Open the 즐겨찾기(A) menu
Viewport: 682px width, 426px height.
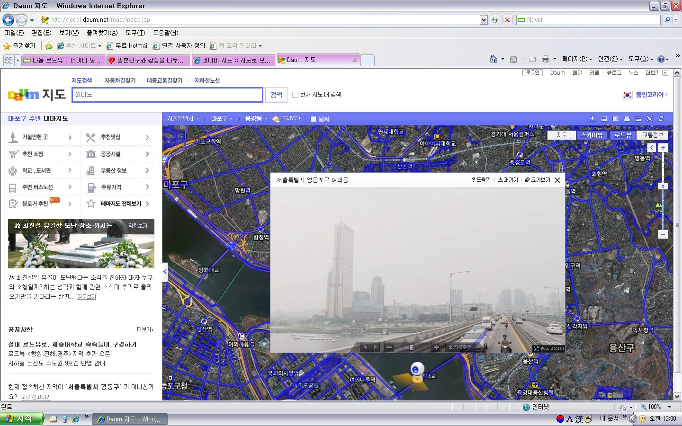click(x=102, y=33)
